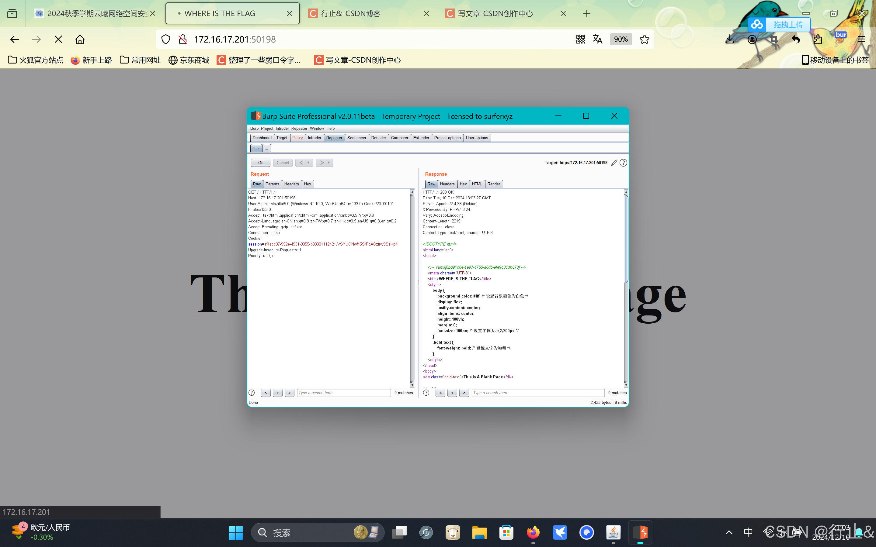The image size is (876, 547).
Task: Switch Response view to Render tab
Action: pyautogui.click(x=493, y=184)
